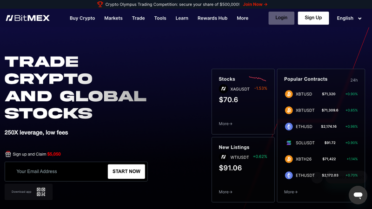
Task: Click the Ethereum icon for ETHUSD
Action: (289, 126)
